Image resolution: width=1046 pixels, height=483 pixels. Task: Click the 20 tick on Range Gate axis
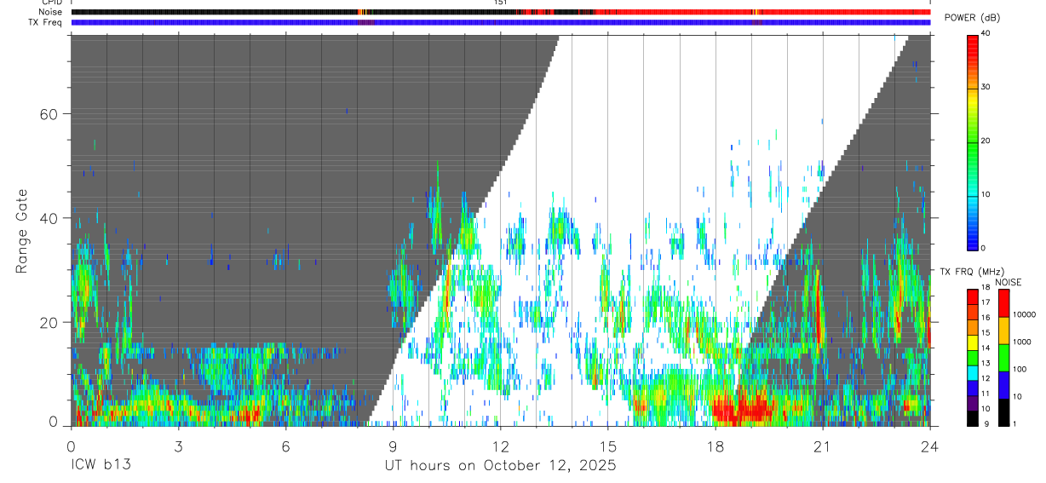(x=47, y=322)
